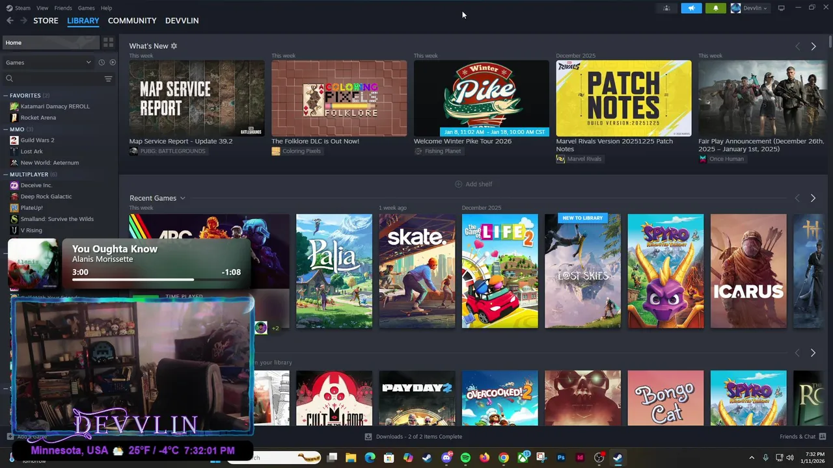
Task: Collapse the MMO category
Action: [x=5, y=129]
